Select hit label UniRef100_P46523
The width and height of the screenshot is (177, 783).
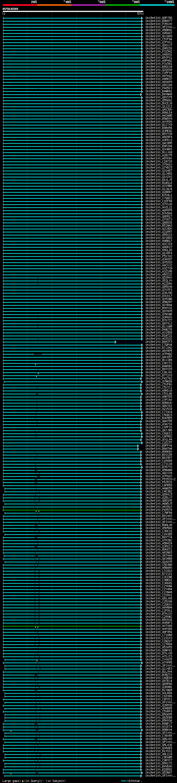pos(159,88)
